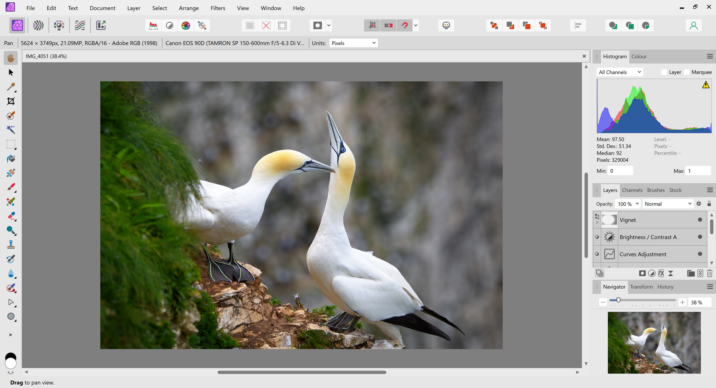Screen dimensions: 716x388
Task: Select the Rectangular Marquee tool
Action: [11, 144]
